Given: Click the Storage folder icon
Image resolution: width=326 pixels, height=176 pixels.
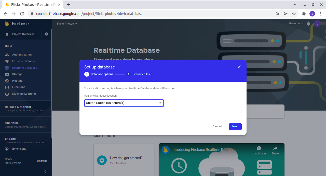Looking at the screenshot, I should pos(7,74).
